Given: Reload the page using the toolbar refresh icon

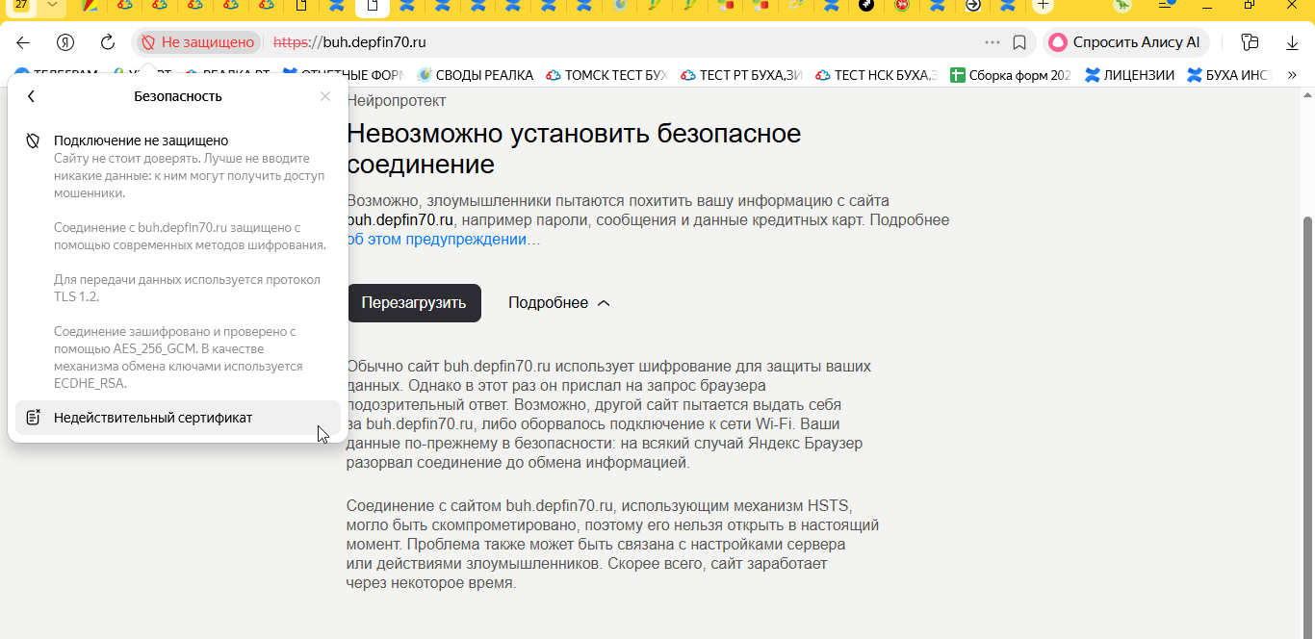Looking at the screenshot, I should coord(108,42).
